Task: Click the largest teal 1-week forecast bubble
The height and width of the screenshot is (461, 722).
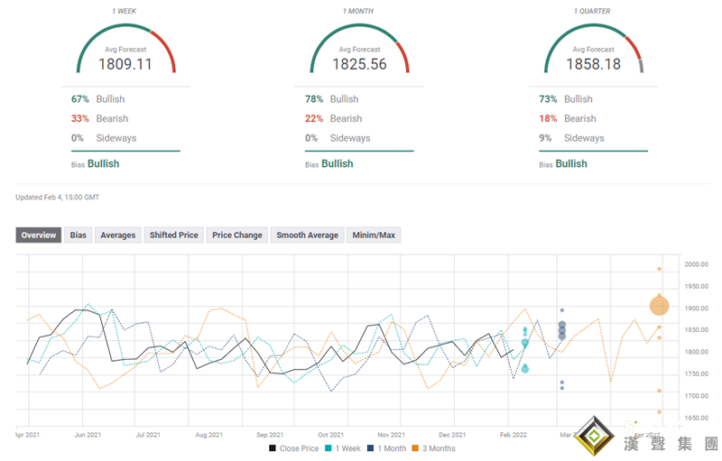Action: tap(525, 343)
